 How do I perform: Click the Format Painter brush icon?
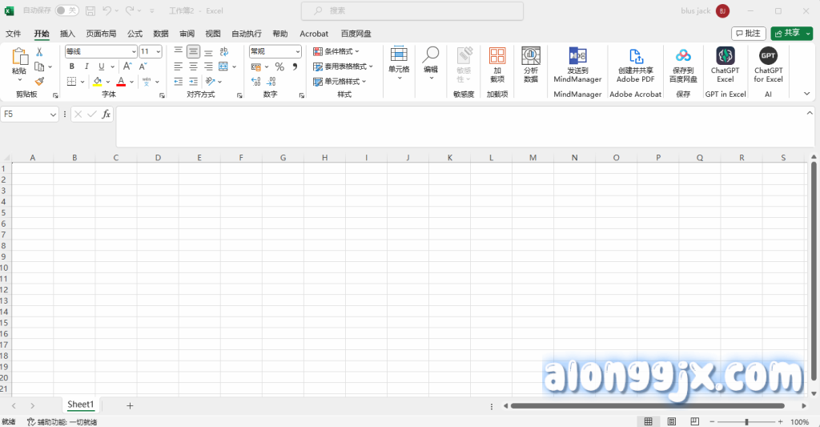(39, 82)
